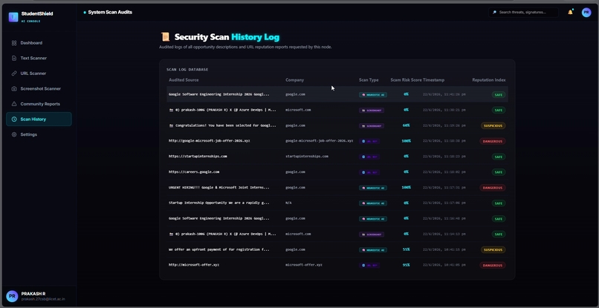Select the http://microsoft-offer.xyz audited source

tap(194, 265)
